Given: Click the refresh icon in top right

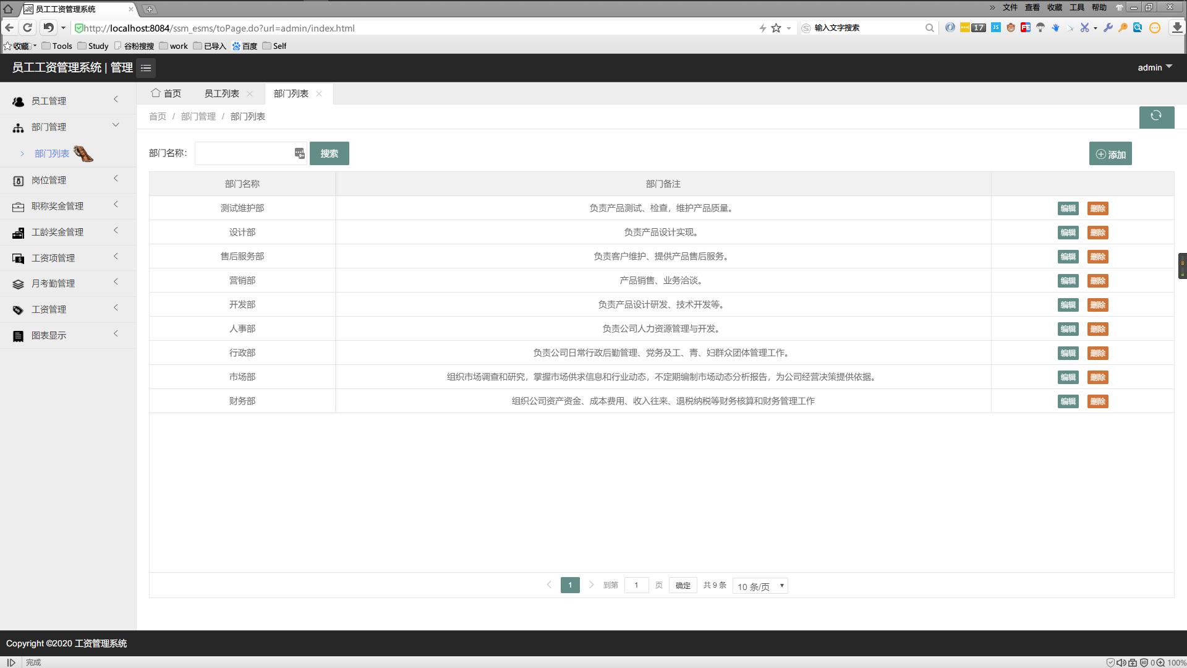Looking at the screenshot, I should tap(1156, 115).
